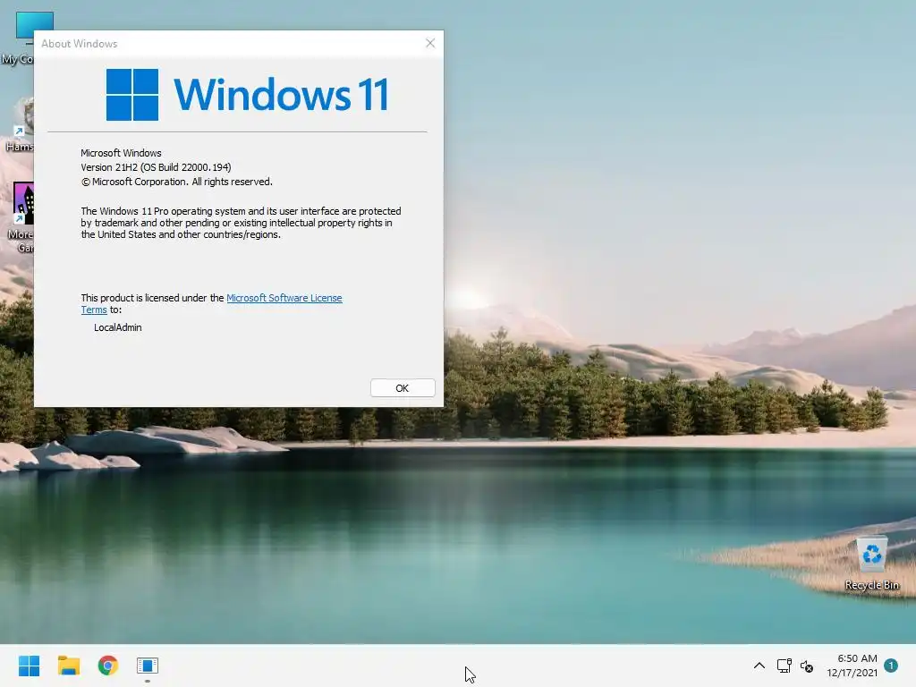Click the Microsoft Corporation copyright line
This screenshot has height=687, width=916.
(176, 182)
